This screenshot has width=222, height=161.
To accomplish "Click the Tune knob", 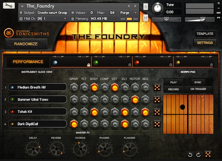I will click(x=158, y=8).
